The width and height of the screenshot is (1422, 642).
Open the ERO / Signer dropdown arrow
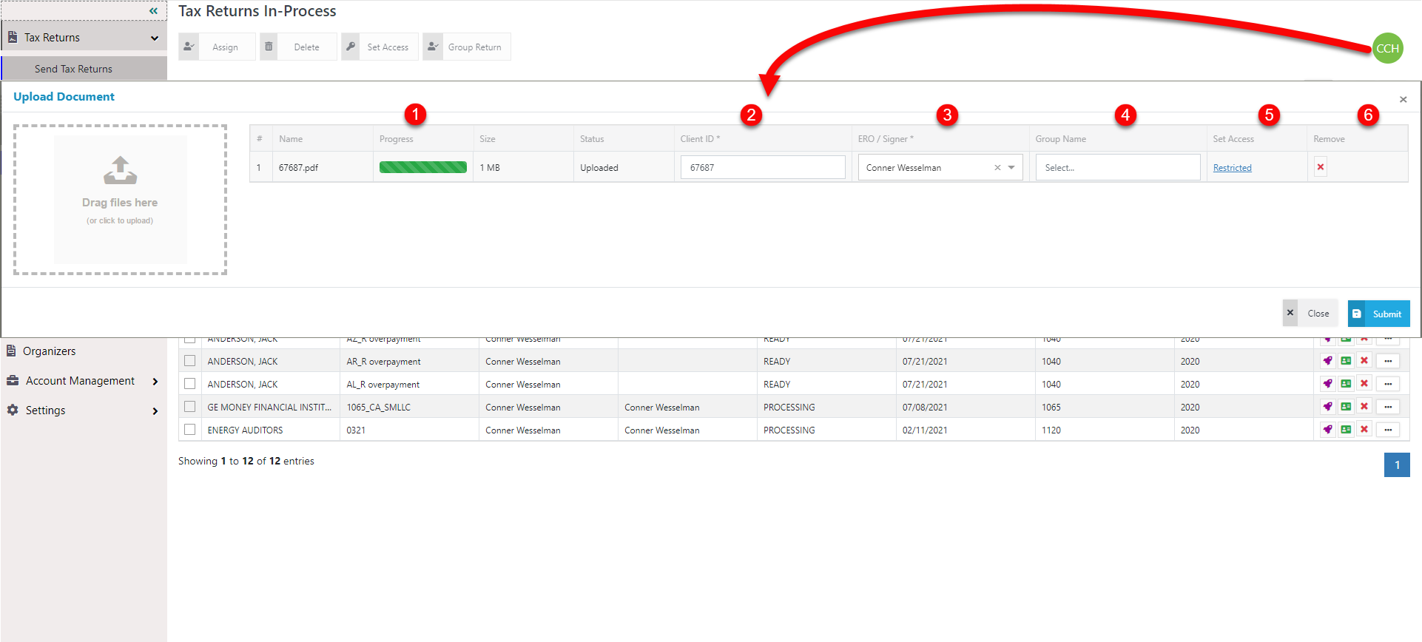pyautogui.click(x=1011, y=168)
